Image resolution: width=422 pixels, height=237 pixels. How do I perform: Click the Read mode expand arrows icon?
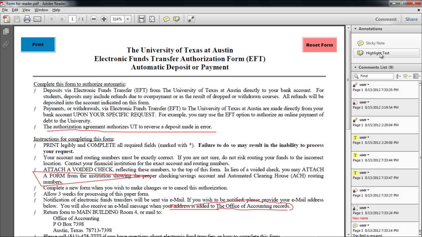tap(191, 19)
